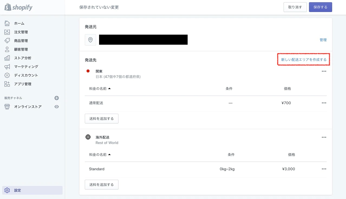Screen dimensions: 346x199
Task: Open the 海外配送 zone options menu
Action: (x=324, y=137)
